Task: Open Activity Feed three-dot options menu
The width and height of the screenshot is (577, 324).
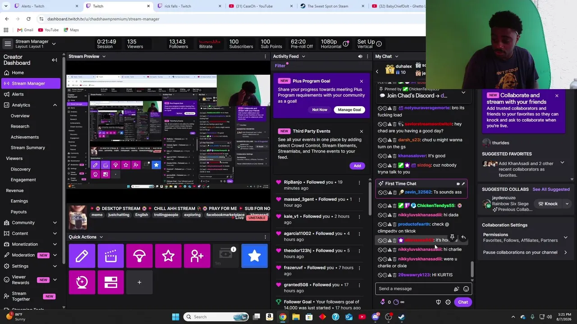Action: 367,56
